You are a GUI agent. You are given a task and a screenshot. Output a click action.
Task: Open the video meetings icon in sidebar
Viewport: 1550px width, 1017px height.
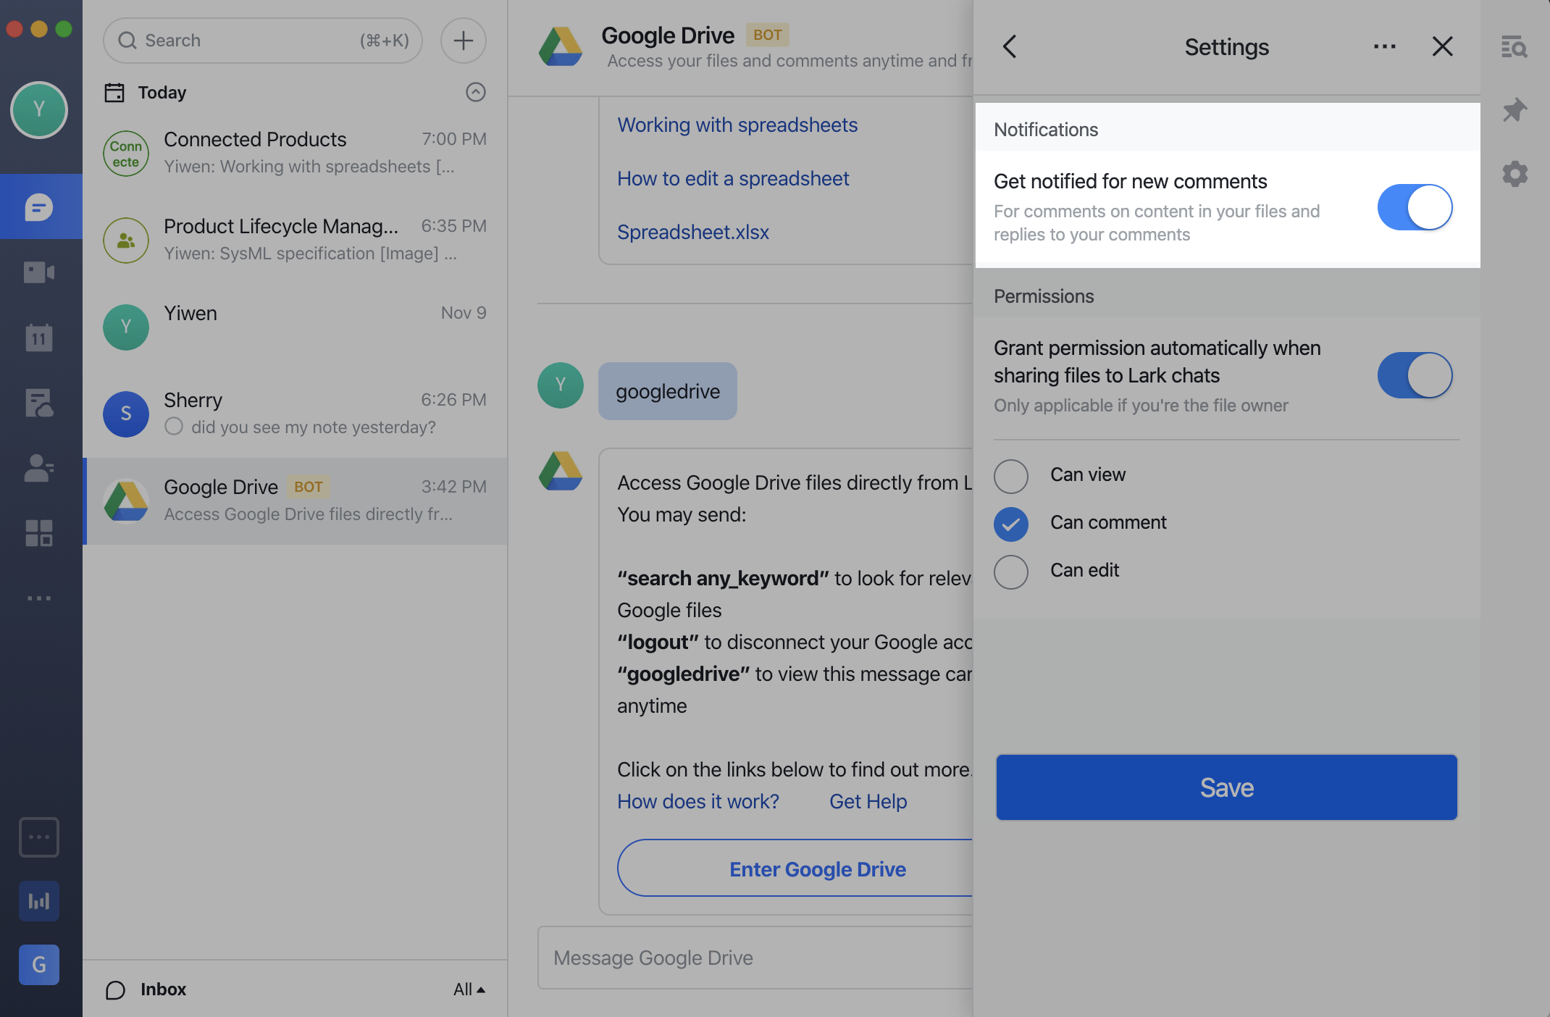pos(39,272)
